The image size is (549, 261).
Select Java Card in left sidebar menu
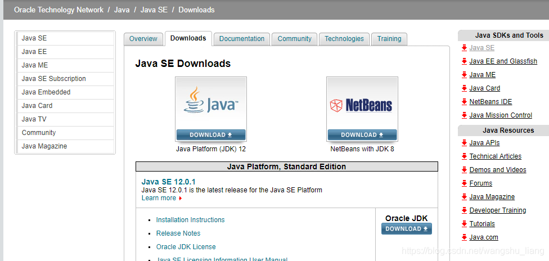pos(66,106)
